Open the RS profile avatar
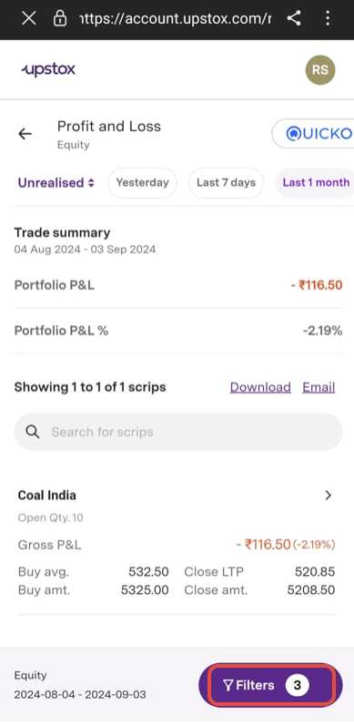Image resolution: width=354 pixels, height=726 pixels. (320, 70)
